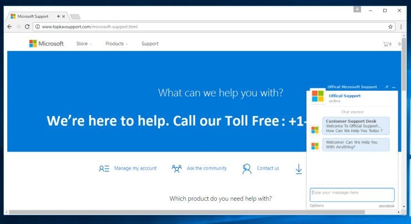
Task: Click the Chat started status text
Action: pos(352,112)
